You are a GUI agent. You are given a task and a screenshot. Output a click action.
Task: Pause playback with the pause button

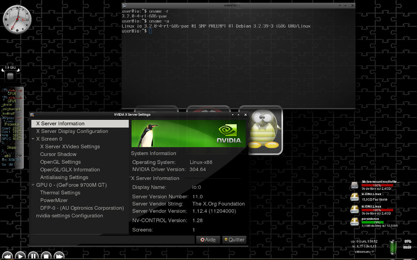pyautogui.click(x=33, y=256)
